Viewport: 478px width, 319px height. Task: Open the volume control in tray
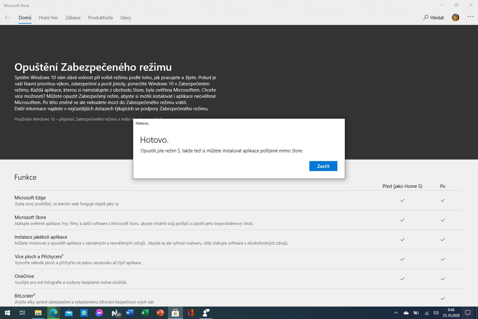[x=436, y=313]
